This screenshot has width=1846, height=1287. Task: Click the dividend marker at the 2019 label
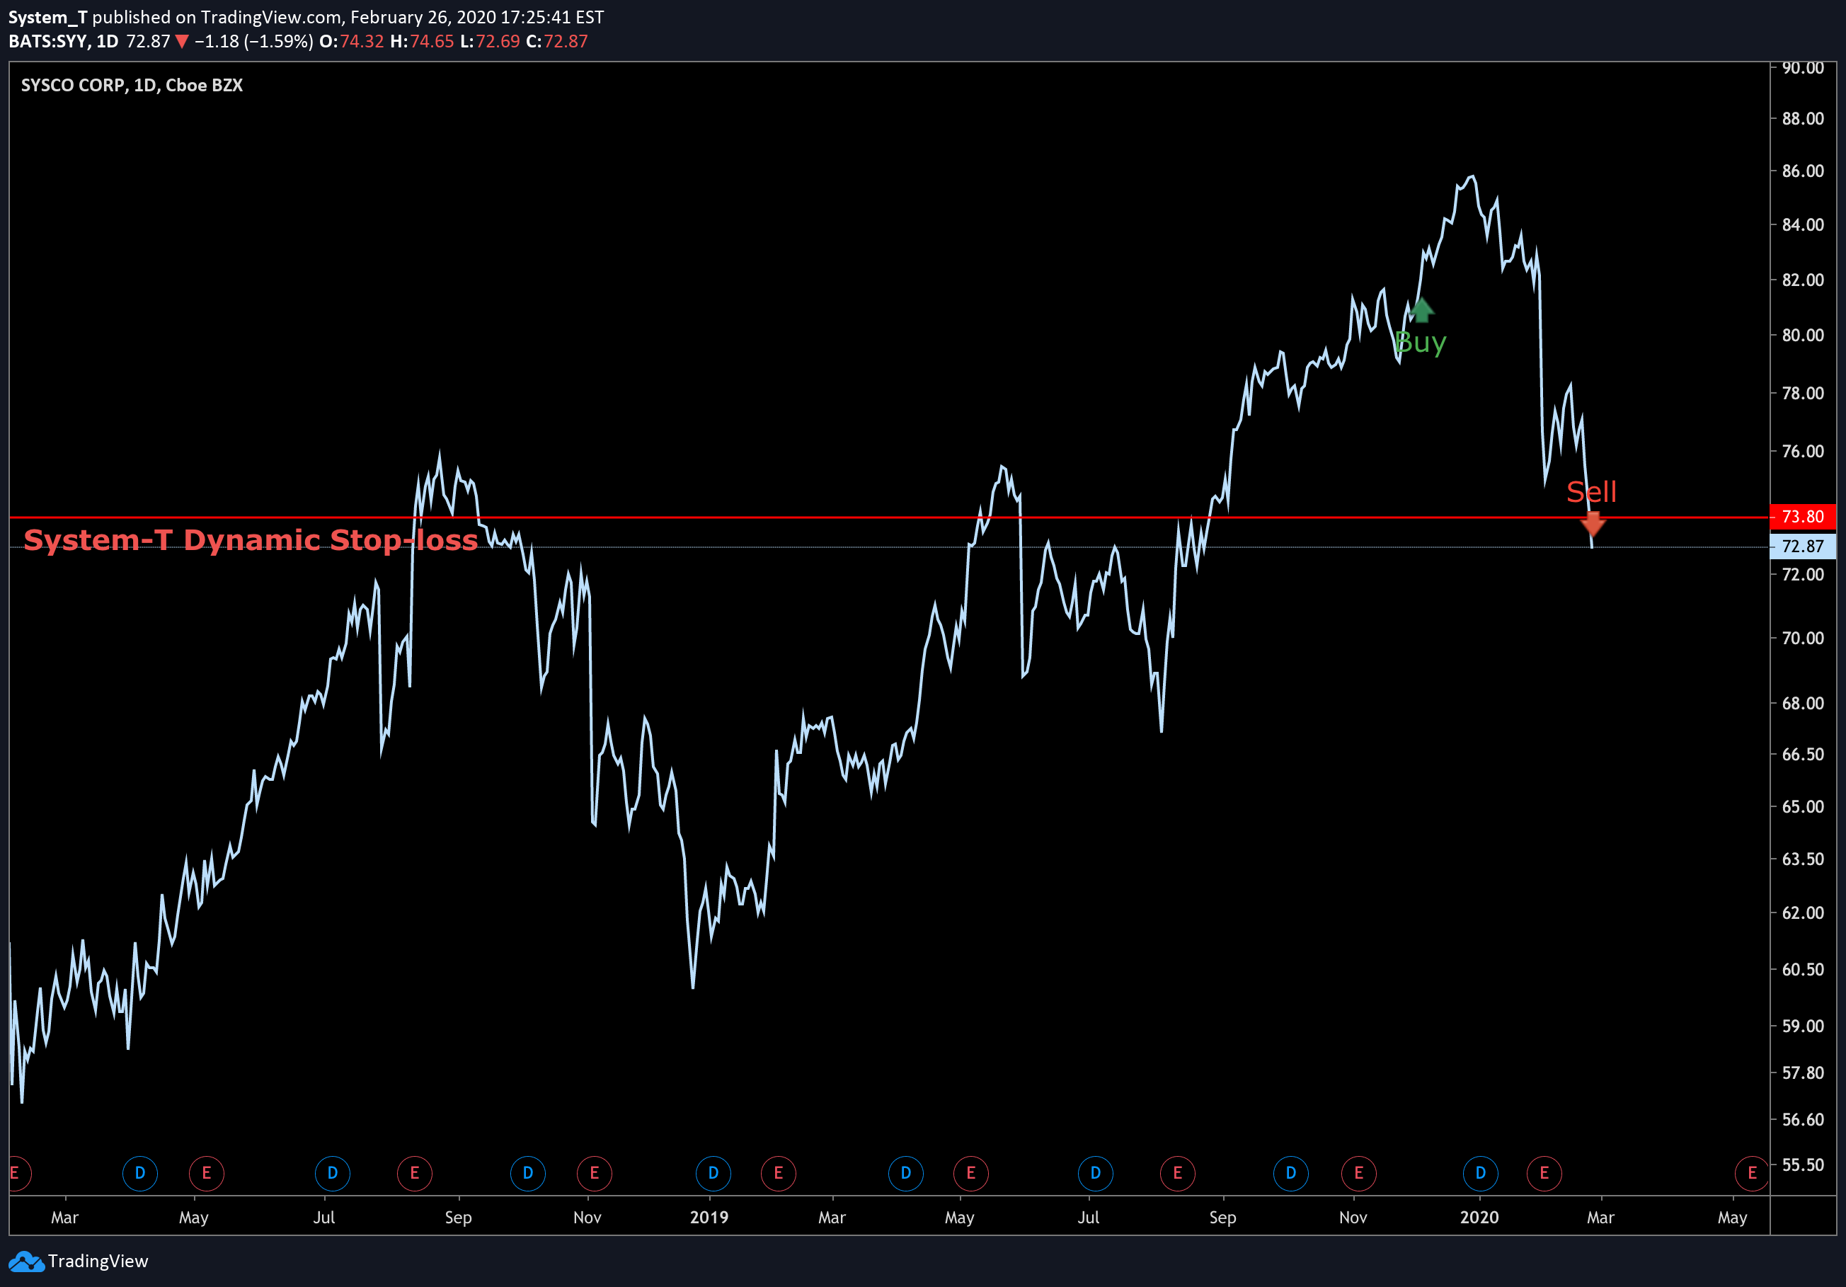713,1173
